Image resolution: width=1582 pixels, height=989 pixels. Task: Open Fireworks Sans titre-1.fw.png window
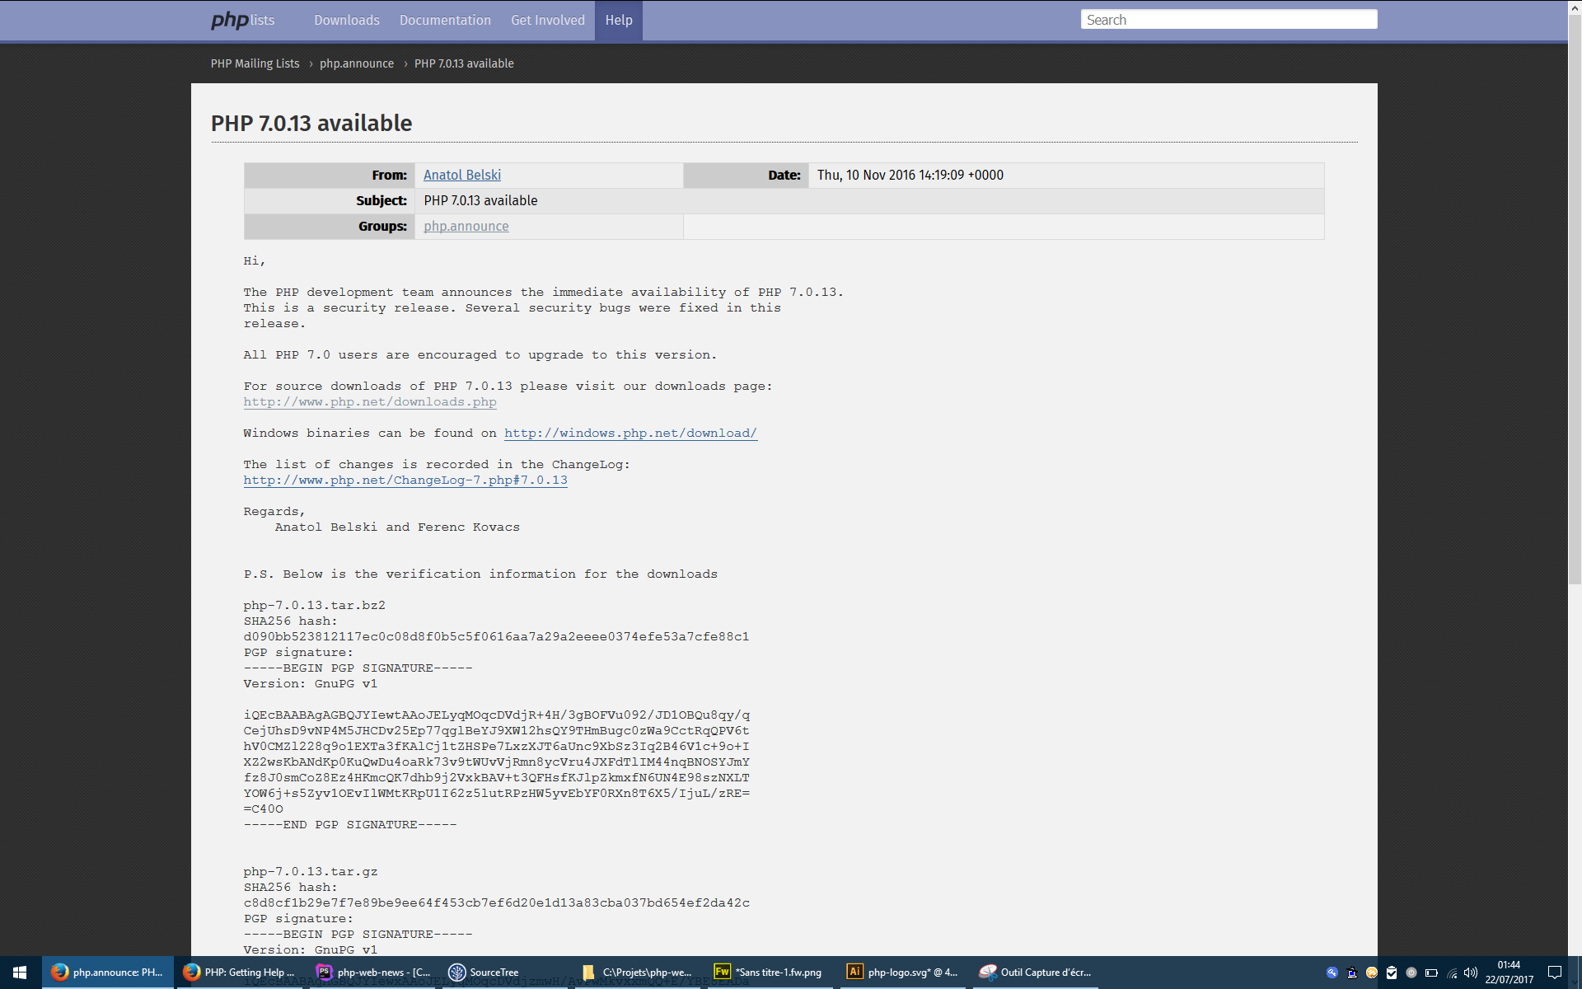(768, 973)
